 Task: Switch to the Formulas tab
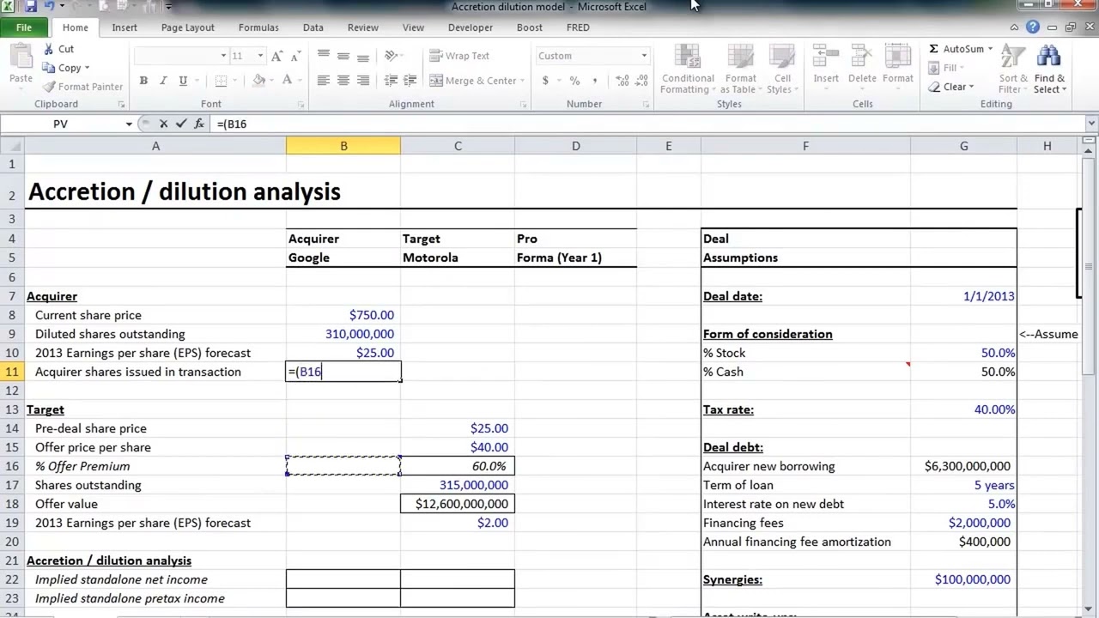[x=258, y=27]
